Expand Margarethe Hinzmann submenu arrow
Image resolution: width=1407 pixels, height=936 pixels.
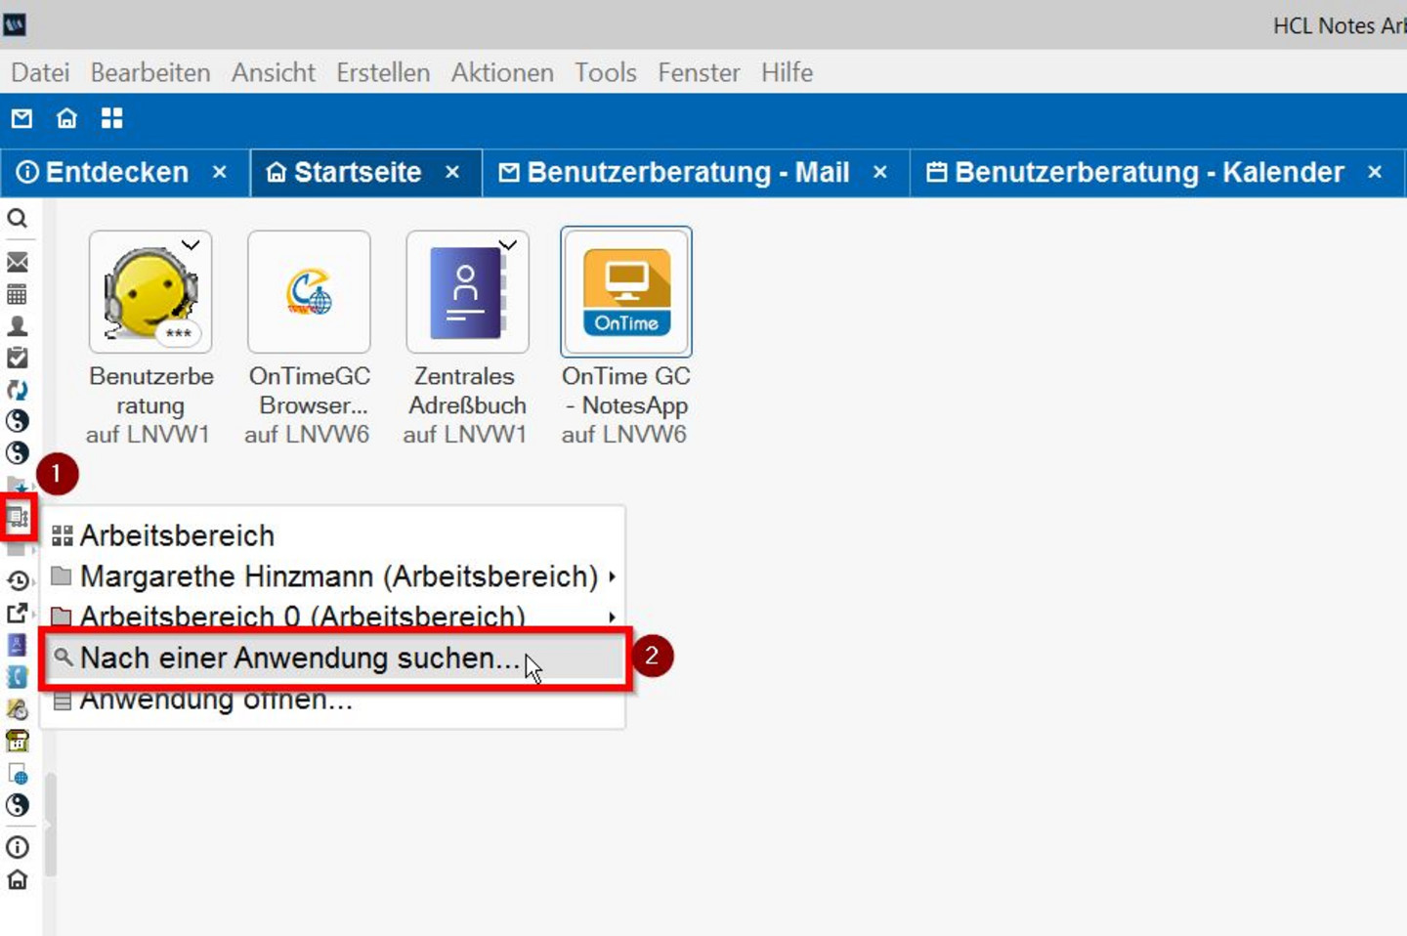612,576
